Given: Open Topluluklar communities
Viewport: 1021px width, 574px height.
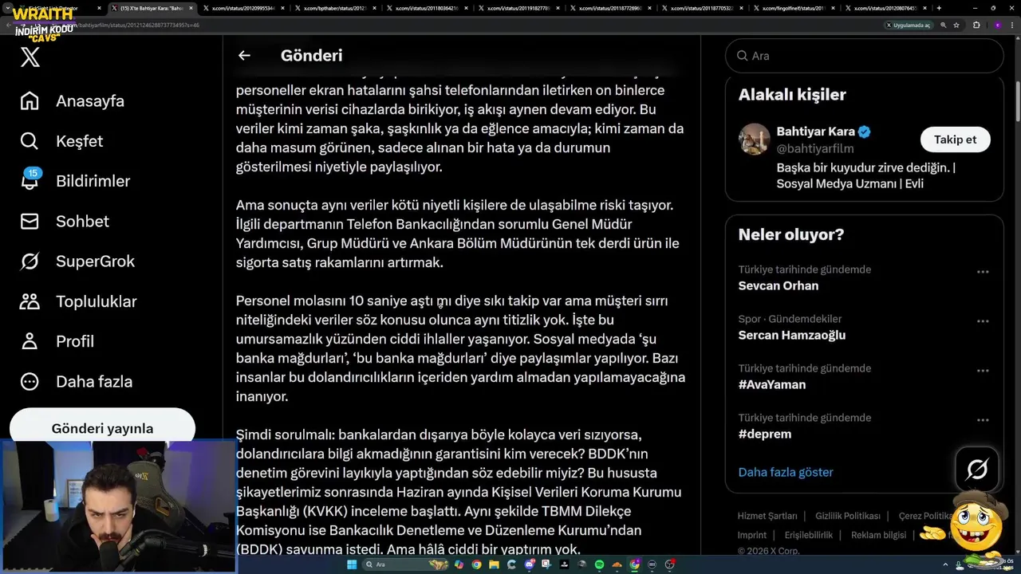Looking at the screenshot, I should click(78, 301).
